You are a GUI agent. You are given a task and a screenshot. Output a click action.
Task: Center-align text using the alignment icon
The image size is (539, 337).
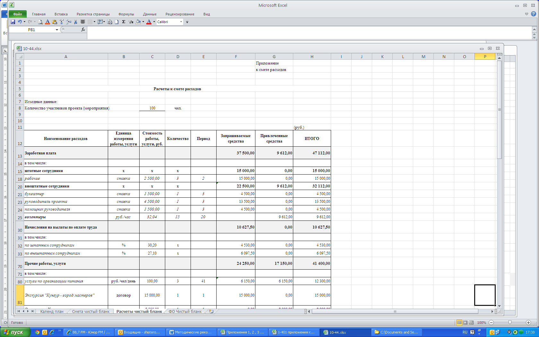[82, 22]
